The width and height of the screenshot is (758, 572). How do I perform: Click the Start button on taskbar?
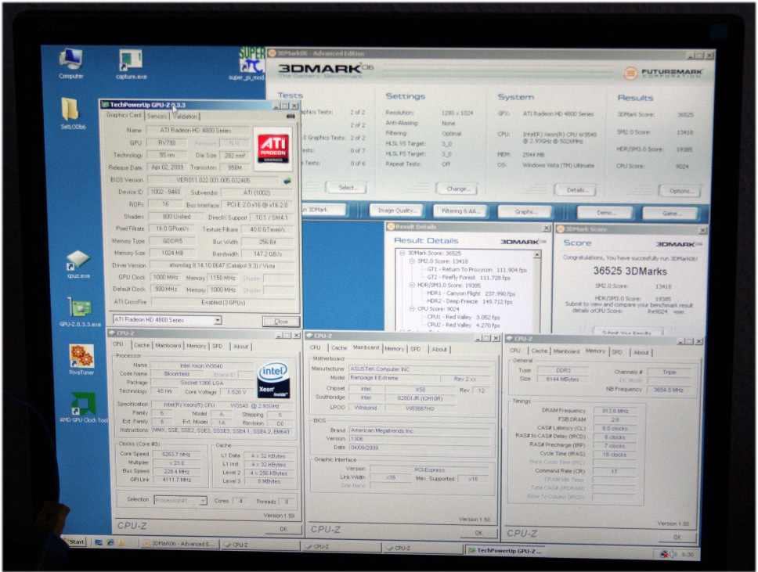(77, 541)
